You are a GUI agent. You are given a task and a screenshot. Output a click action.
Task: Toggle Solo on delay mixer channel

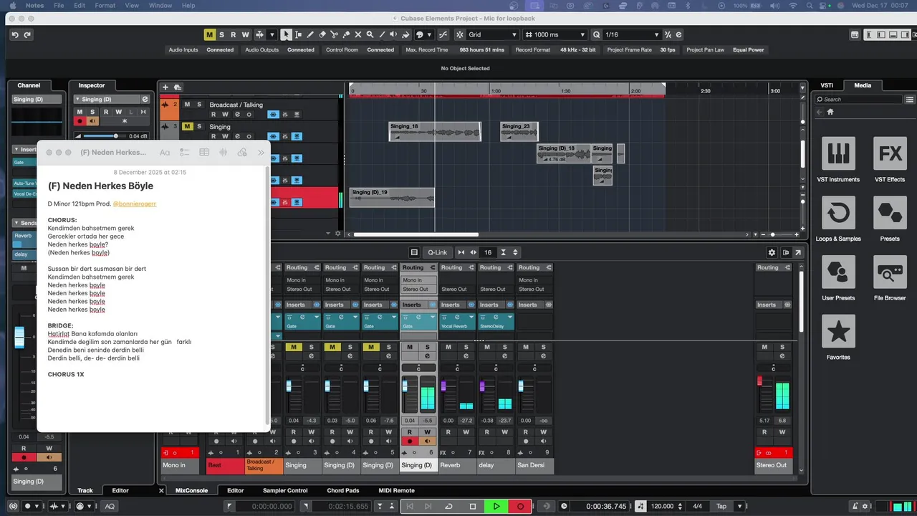(x=505, y=348)
